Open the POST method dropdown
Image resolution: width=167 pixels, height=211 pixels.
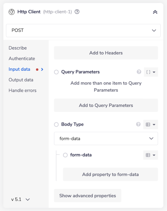83,30
